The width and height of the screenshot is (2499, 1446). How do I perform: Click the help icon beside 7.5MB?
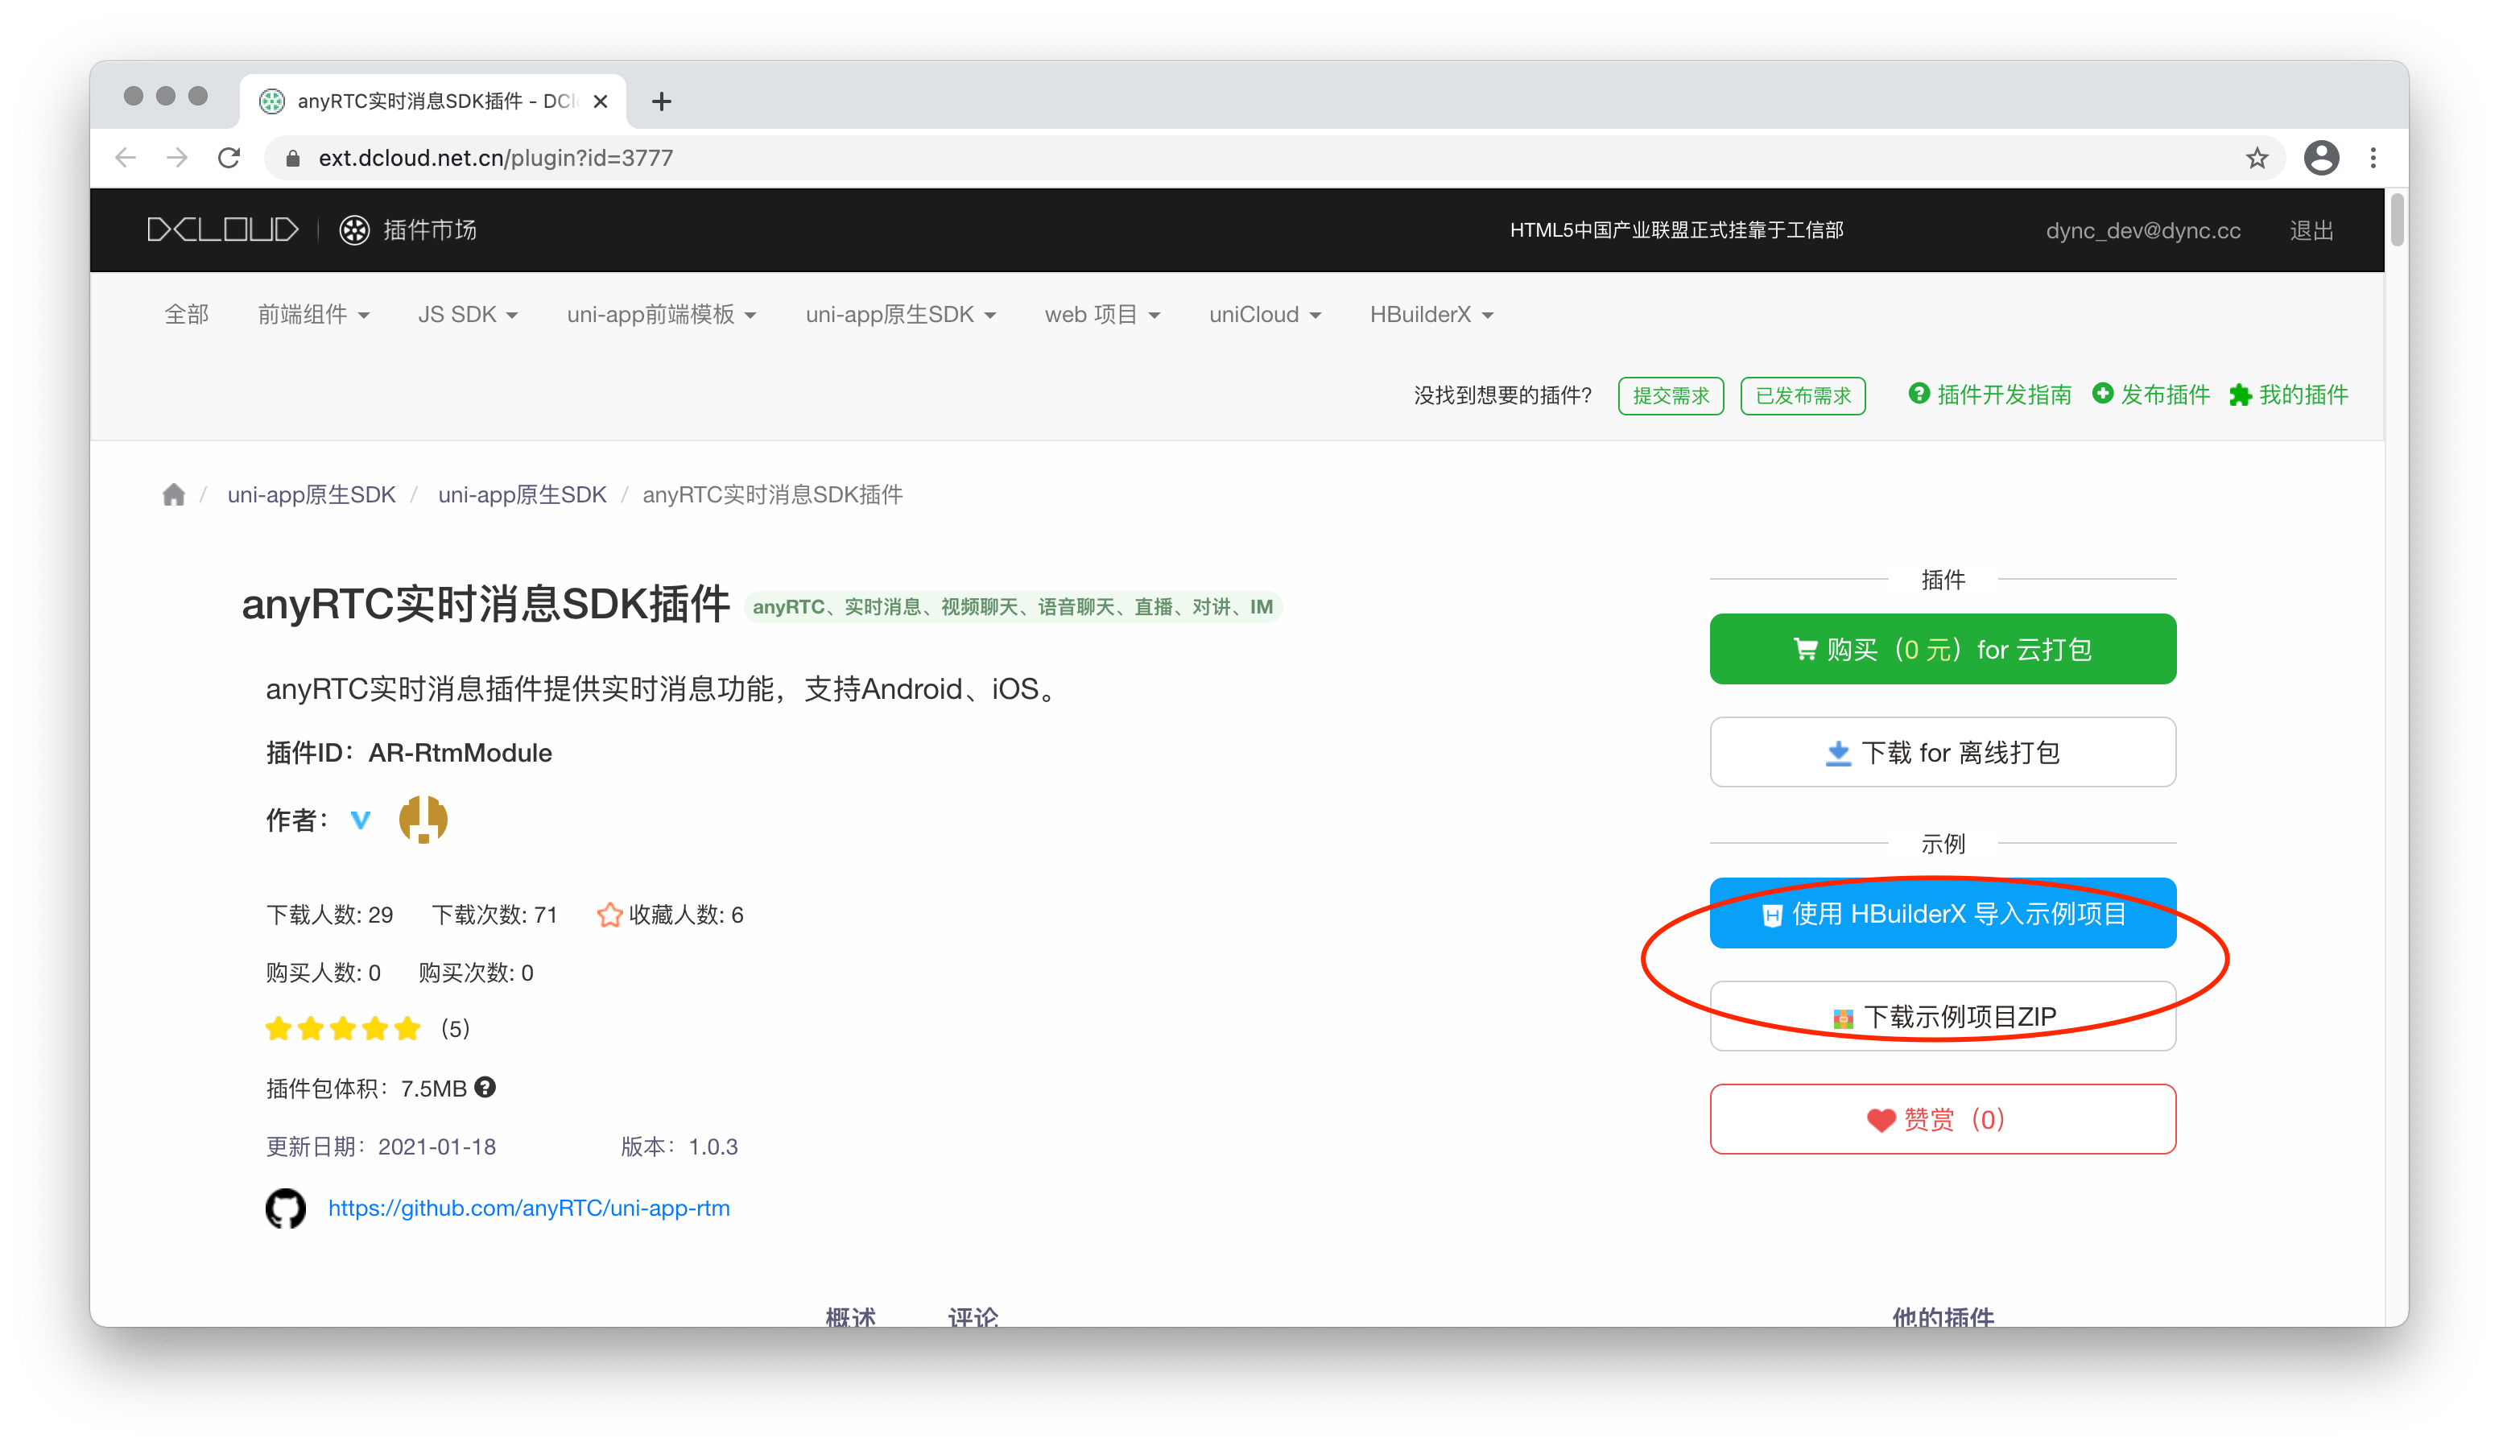point(485,1087)
